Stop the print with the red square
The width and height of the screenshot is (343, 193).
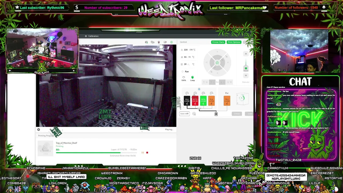point(147,153)
